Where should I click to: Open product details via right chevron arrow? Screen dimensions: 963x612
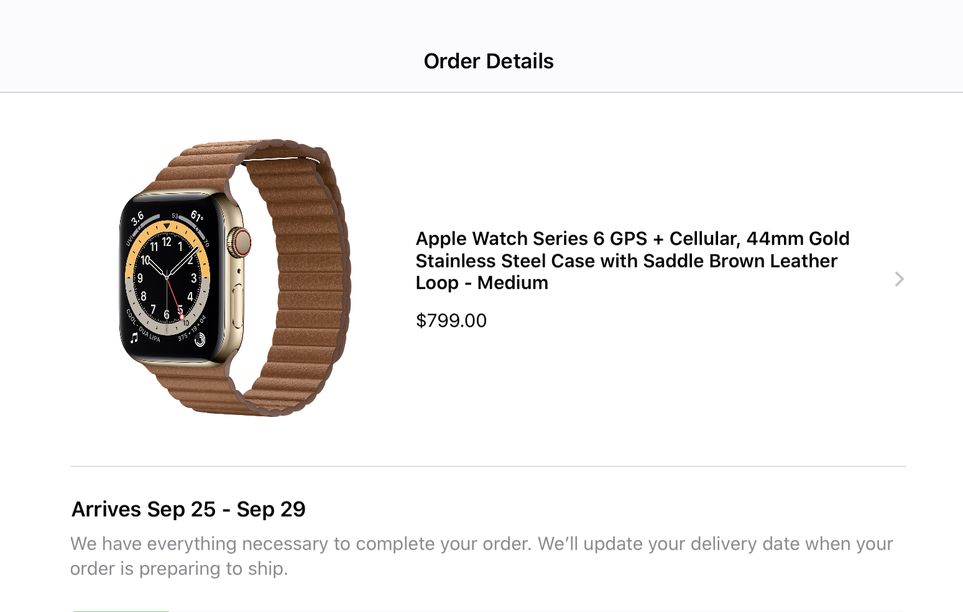(899, 279)
